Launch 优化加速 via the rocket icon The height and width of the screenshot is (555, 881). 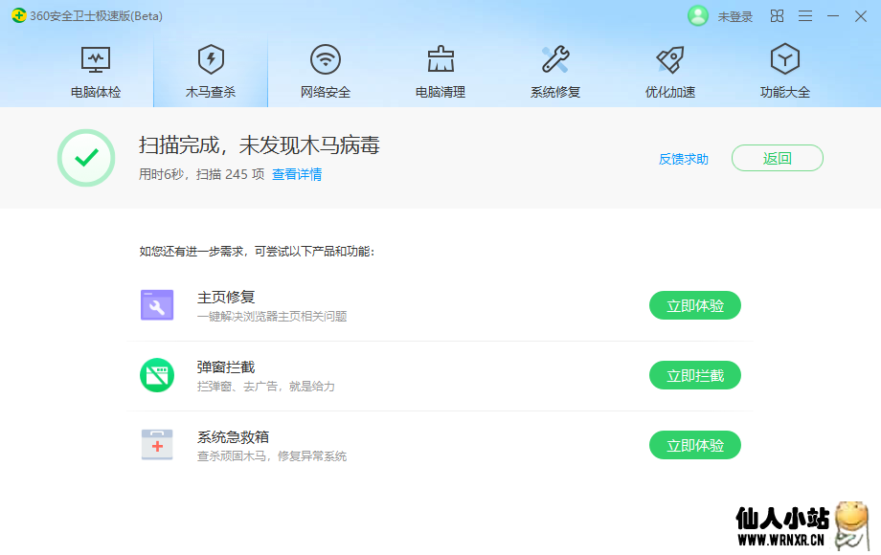(x=669, y=57)
